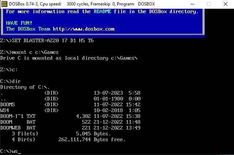
Task: Click the 4,302 file size value
Action: [x=84, y=116]
